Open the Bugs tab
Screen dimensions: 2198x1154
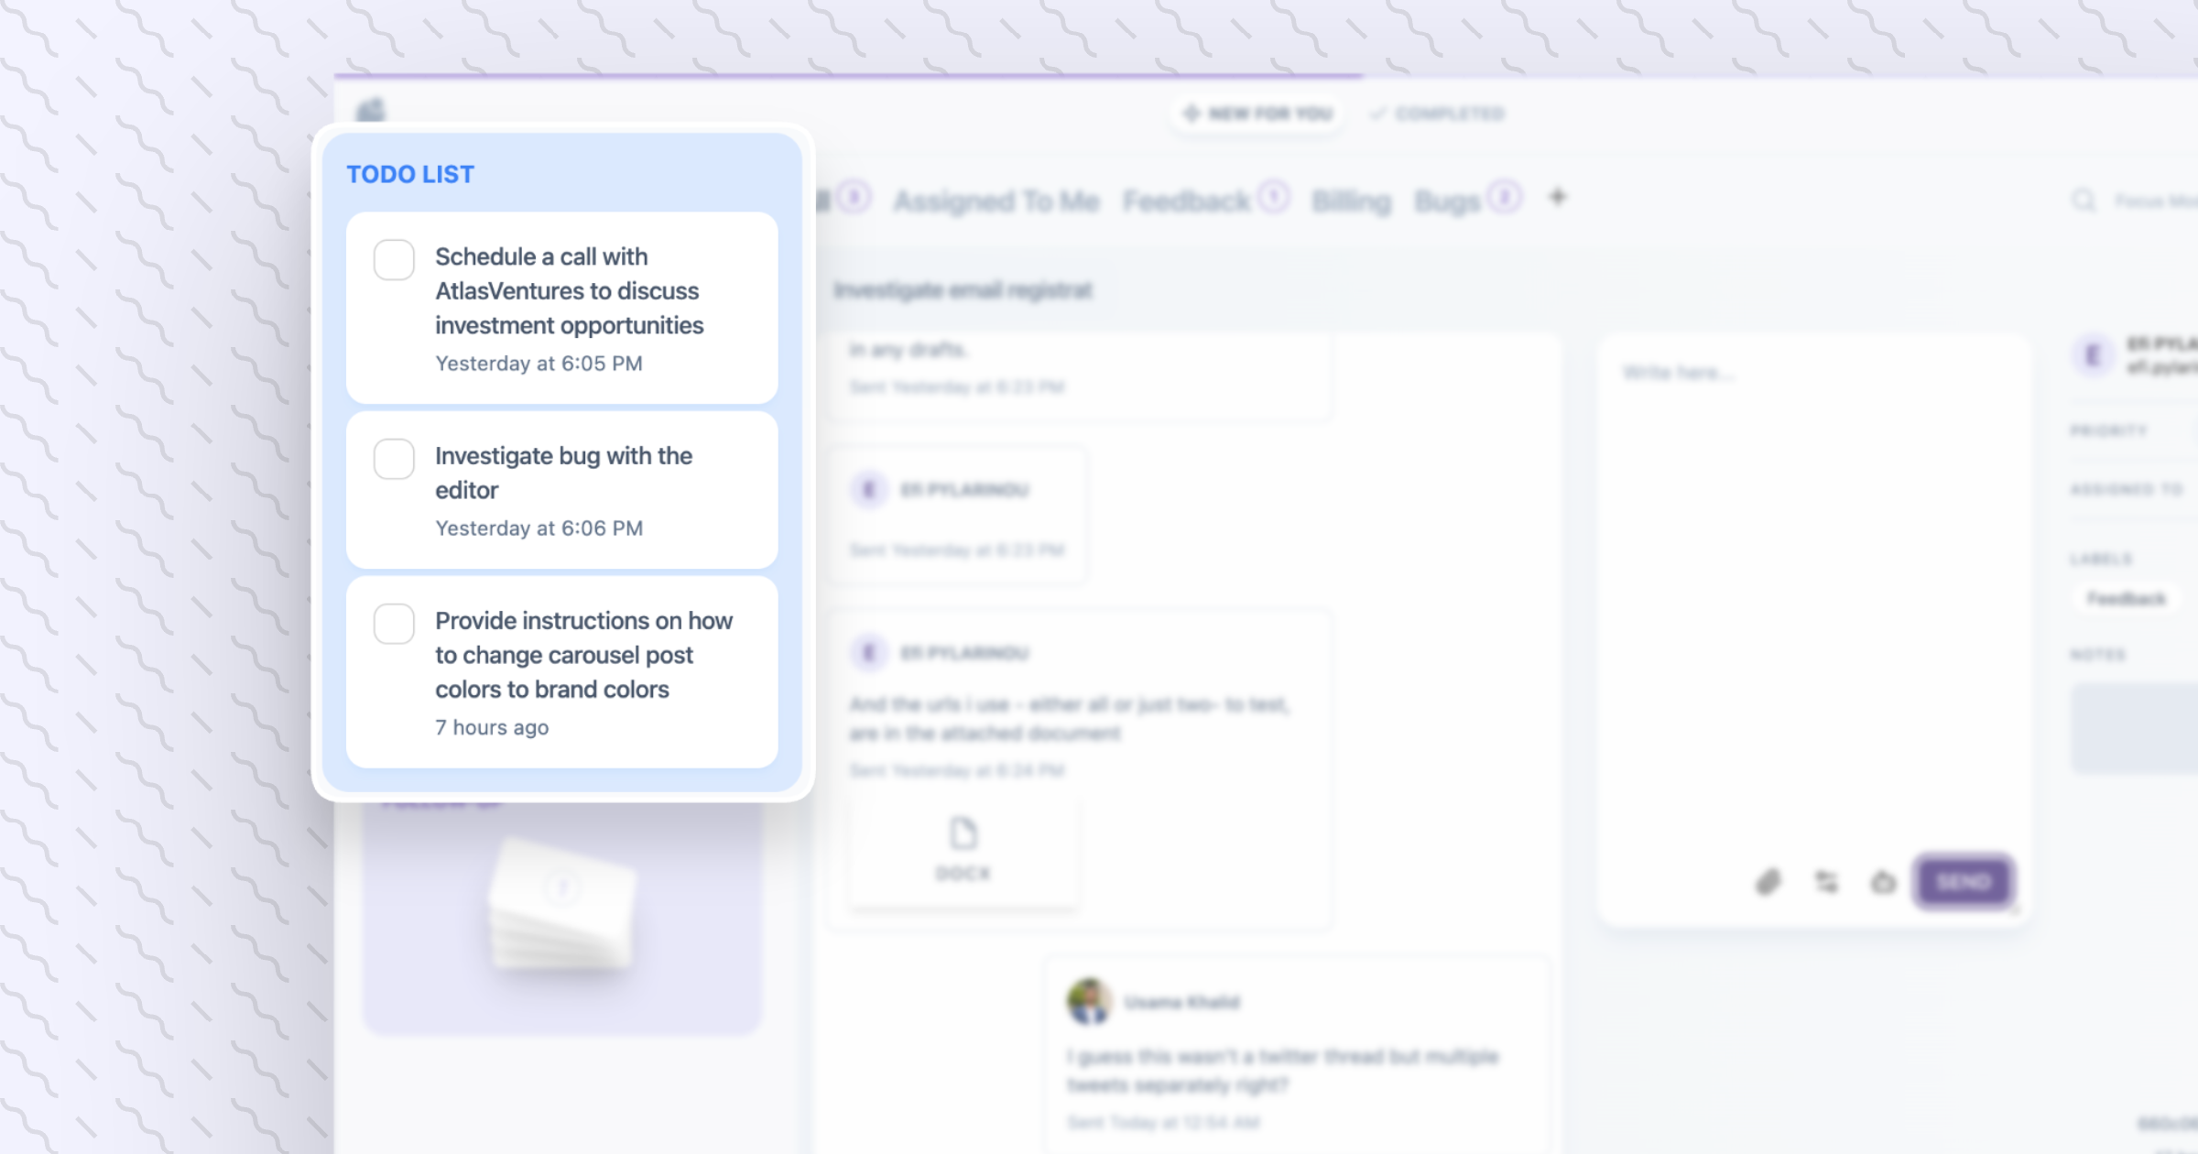click(x=1447, y=201)
